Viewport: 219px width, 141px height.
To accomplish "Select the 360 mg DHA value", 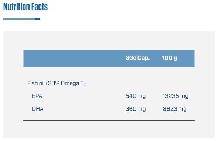I will (x=136, y=109).
